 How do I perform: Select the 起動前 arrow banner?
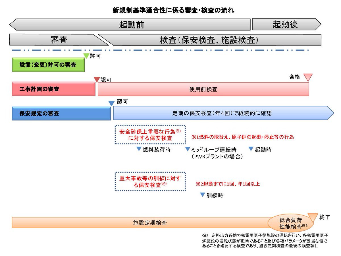pyautogui.click(x=130, y=24)
